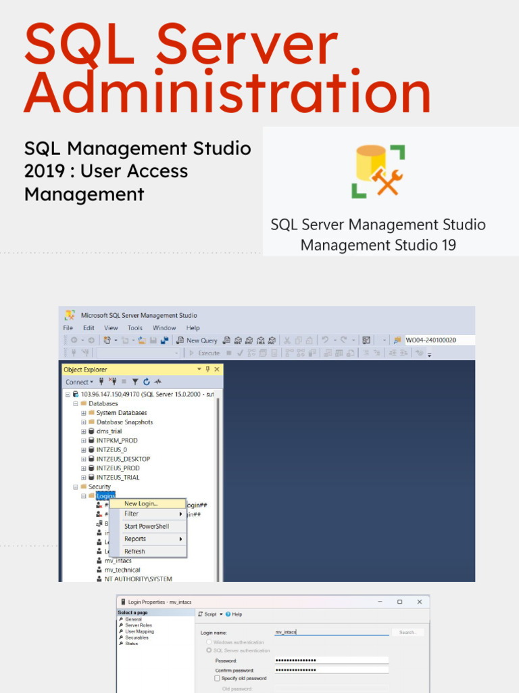
Task: Expand the INTPKM_PROD database
Action: coord(83,441)
